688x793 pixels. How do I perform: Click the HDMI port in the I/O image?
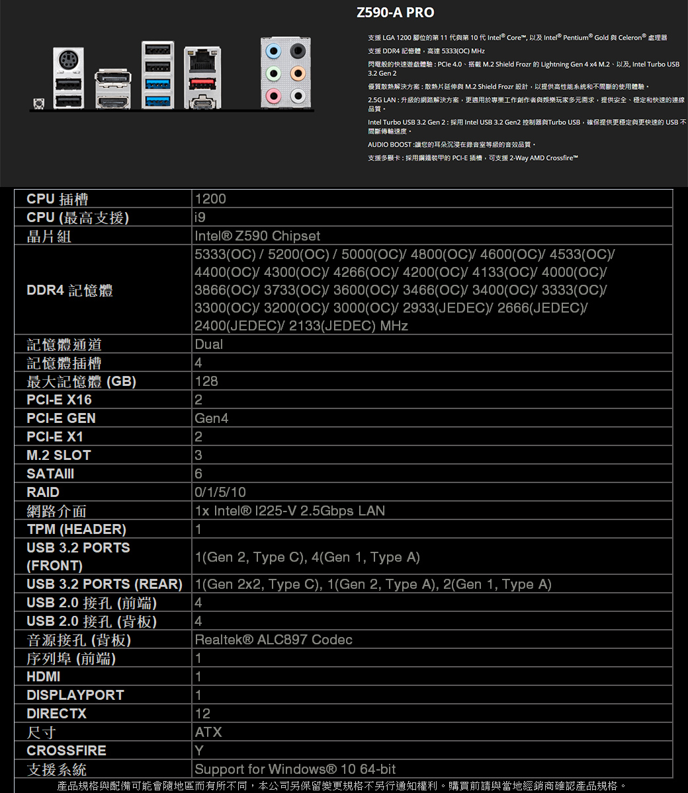pos(113,101)
